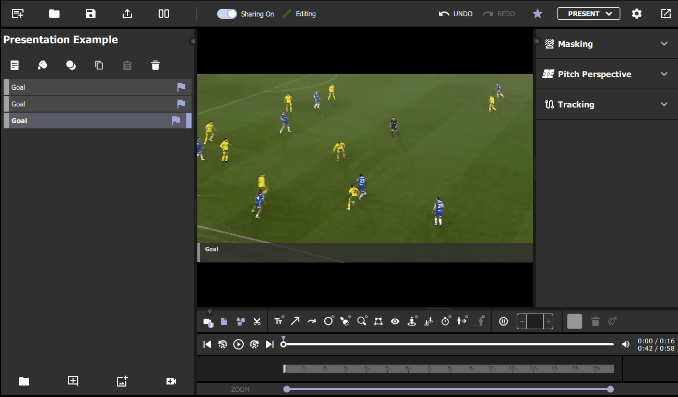Select the polygon area tool
The image size is (678, 397).
(x=378, y=321)
